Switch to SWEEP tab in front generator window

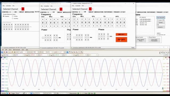(91, 12)
